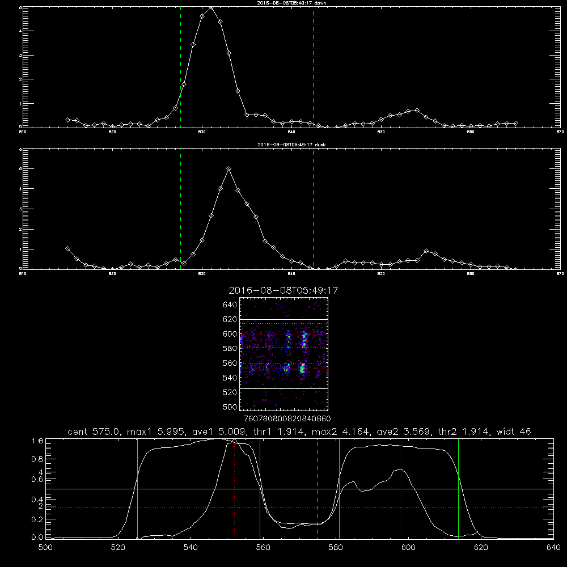Click the x-axis label 580 of bottom plot

pos(336,548)
